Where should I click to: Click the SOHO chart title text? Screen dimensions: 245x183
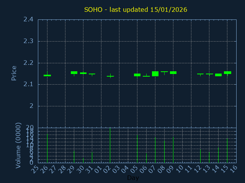pos(136,10)
